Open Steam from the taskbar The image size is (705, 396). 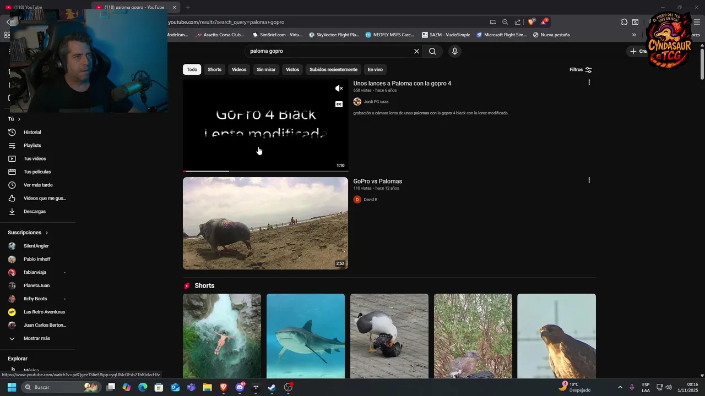coord(272,387)
